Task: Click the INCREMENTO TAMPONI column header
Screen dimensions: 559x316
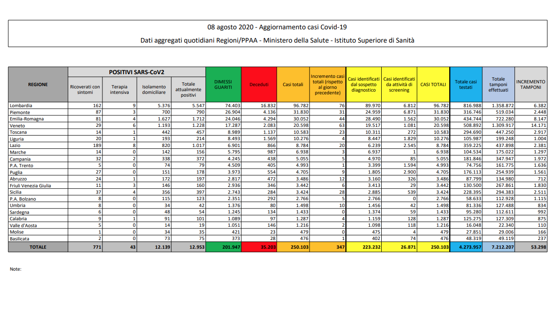Action: pyautogui.click(x=531, y=84)
